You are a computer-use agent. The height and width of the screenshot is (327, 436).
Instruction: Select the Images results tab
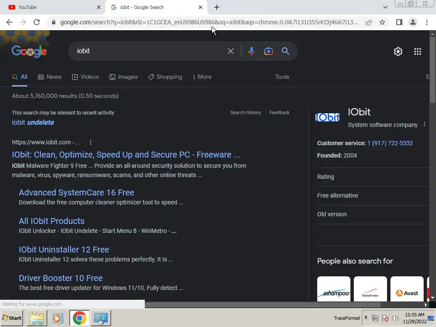[x=123, y=77]
